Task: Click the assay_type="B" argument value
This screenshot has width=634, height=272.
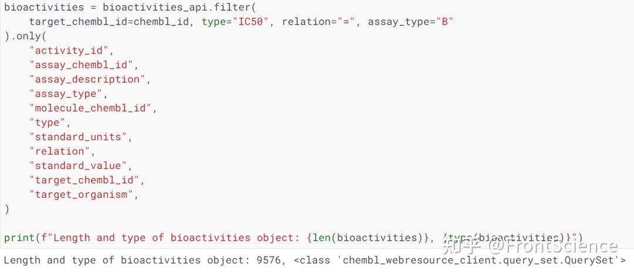Action: (445, 22)
